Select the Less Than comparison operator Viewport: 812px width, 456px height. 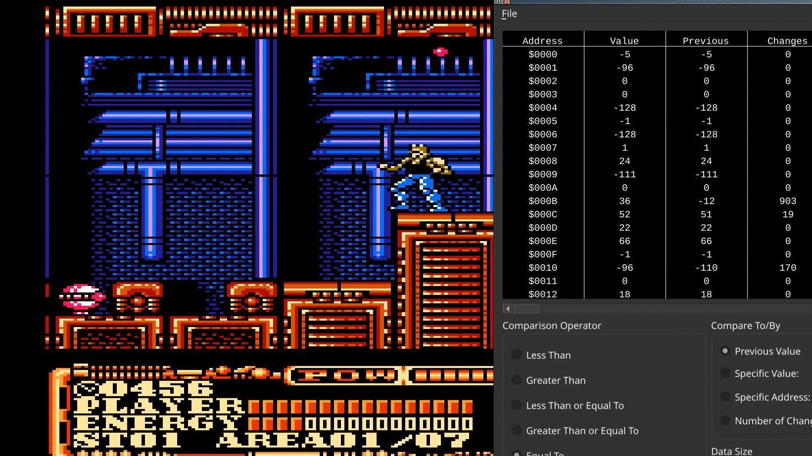click(517, 354)
